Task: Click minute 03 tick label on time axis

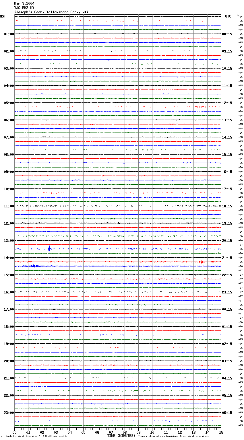Action: pos(56,432)
